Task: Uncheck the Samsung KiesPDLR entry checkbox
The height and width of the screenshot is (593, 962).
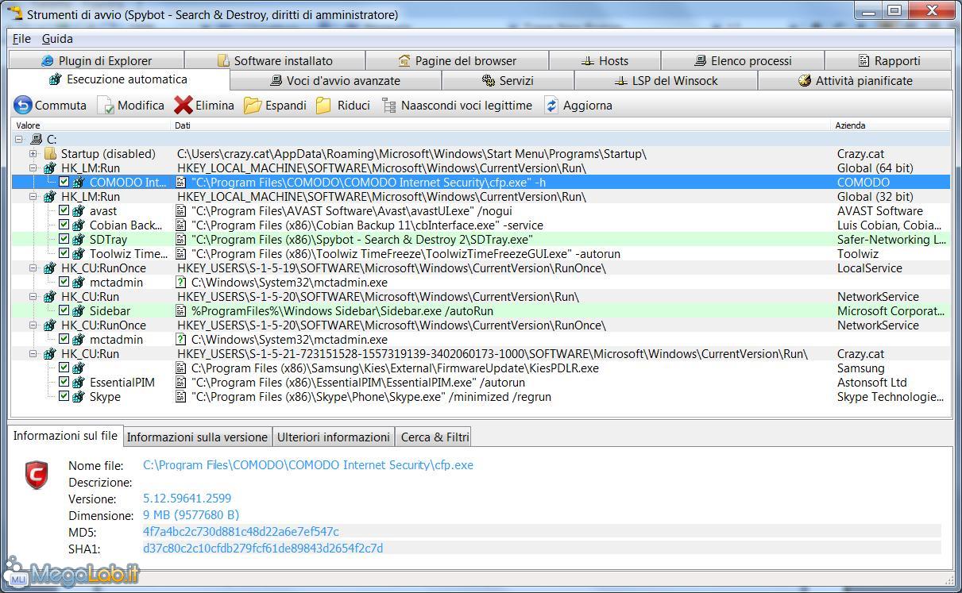Action: [x=64, y=368]
